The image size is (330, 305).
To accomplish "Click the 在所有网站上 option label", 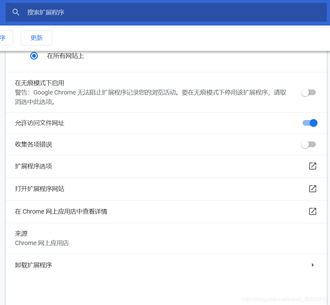I will (65, 56).
